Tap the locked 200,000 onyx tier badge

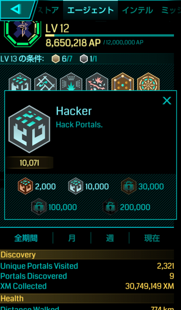point(110,207)
